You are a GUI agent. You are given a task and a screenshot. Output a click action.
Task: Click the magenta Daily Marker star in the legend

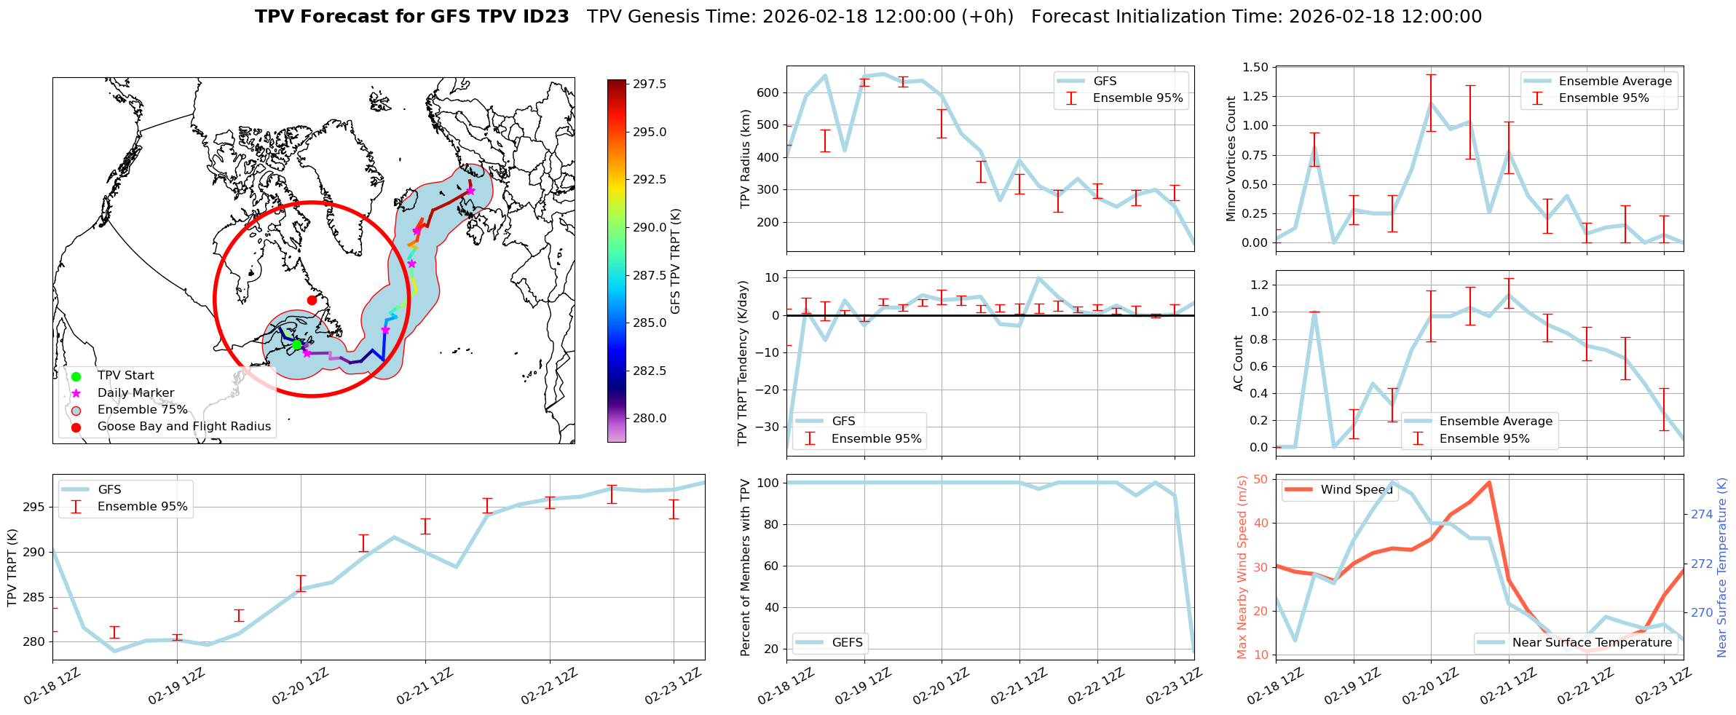click(x=76, y=393)
